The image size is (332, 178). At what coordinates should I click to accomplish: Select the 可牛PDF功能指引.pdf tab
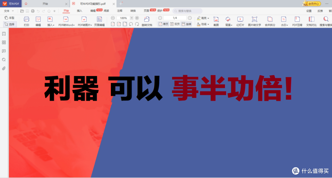pos(93,4)
